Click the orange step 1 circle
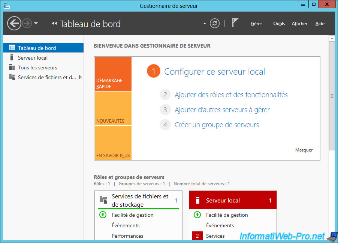The width and height of the screenshot is (338, 243). pyautogui.click(x=154, y=71)
